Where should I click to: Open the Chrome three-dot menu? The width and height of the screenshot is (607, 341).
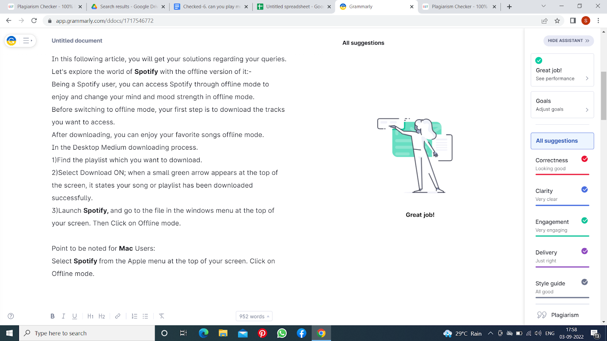click(598, 21)
